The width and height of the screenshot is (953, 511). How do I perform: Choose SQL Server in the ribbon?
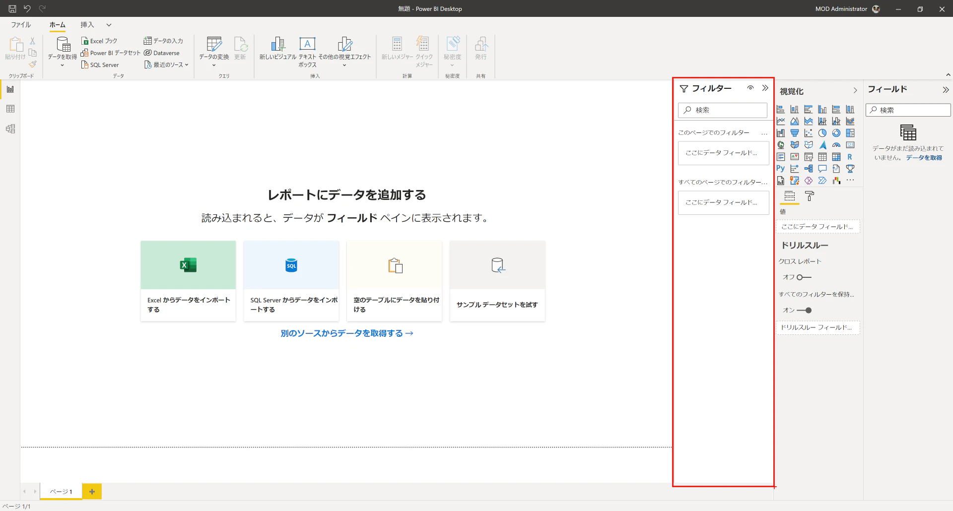(x=100, y=64)
